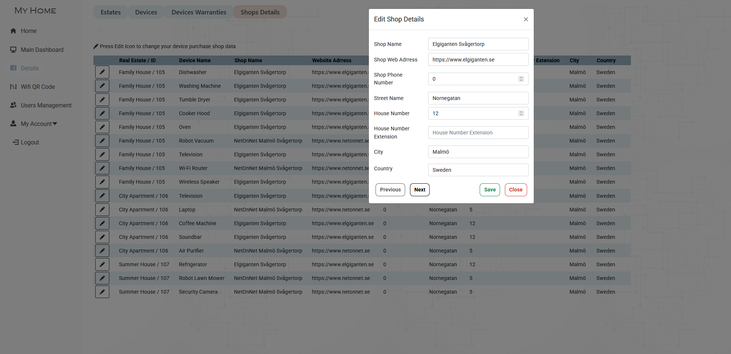Viewport: 731px width, 354px height.
Task: Click the Users Management icon
Action: (13, 105)
